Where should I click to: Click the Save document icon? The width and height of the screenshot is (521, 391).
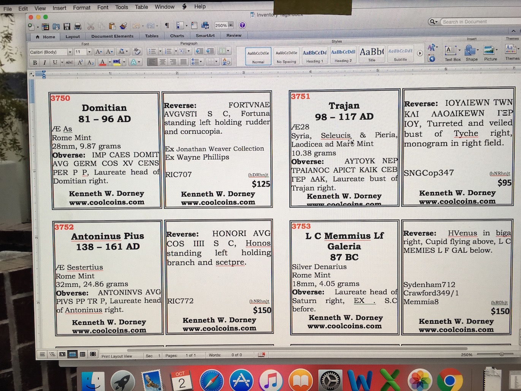[67, 26]
